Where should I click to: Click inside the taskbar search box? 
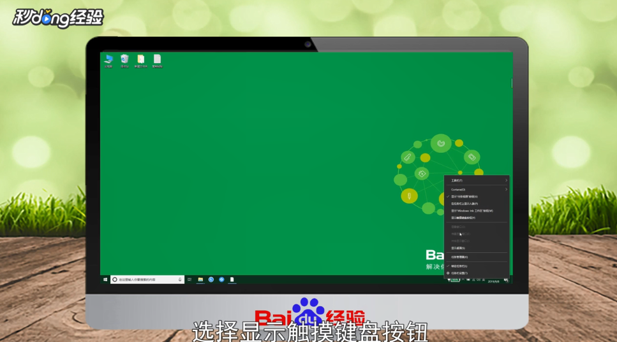pos(147,280)
